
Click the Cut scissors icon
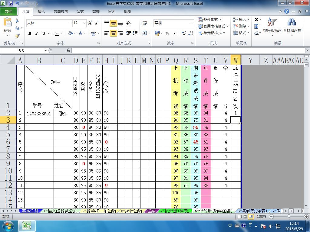(x=17, y=21)
